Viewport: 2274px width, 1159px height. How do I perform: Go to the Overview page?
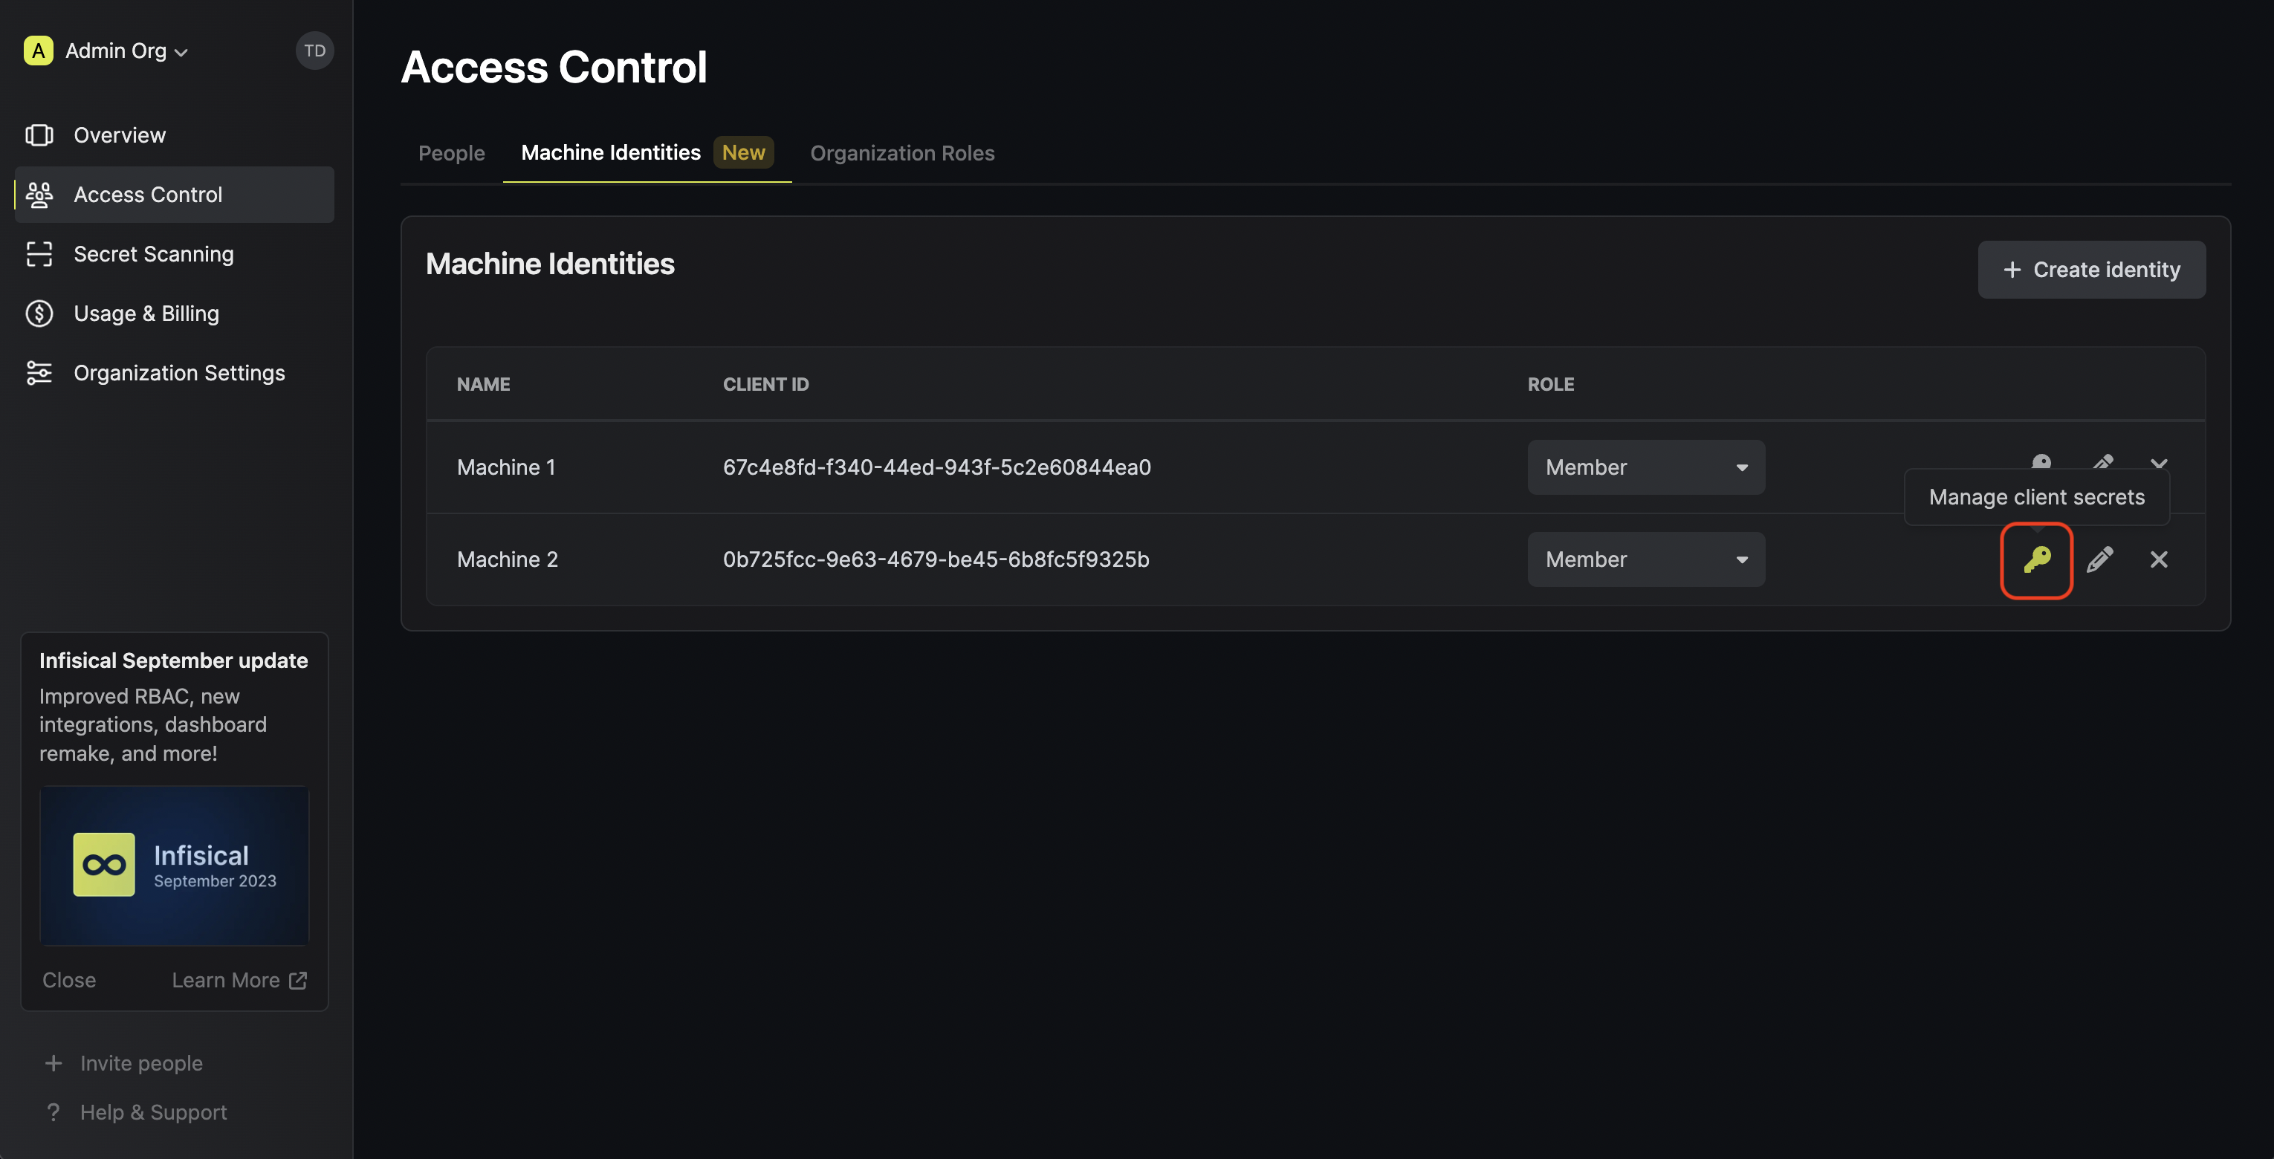174,135
